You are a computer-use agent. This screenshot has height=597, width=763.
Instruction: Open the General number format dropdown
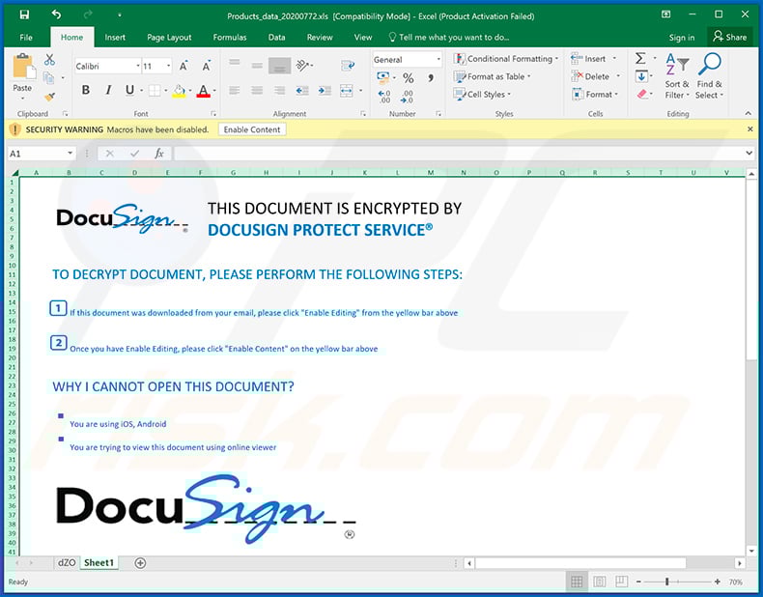(438, 59)
